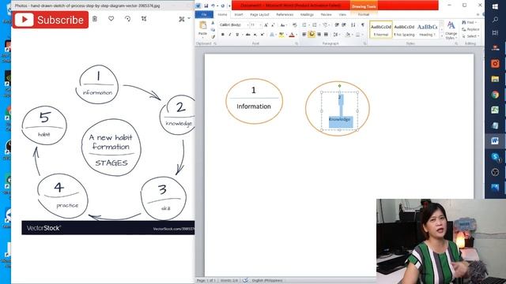Switch to the Mailings tab
This screenshot has width=506, height=284.
tap(307, 14)
